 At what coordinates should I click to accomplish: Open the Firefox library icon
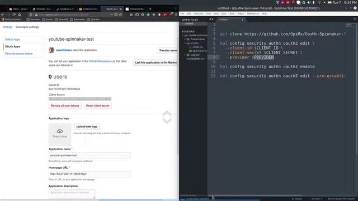tap(131, 15)
